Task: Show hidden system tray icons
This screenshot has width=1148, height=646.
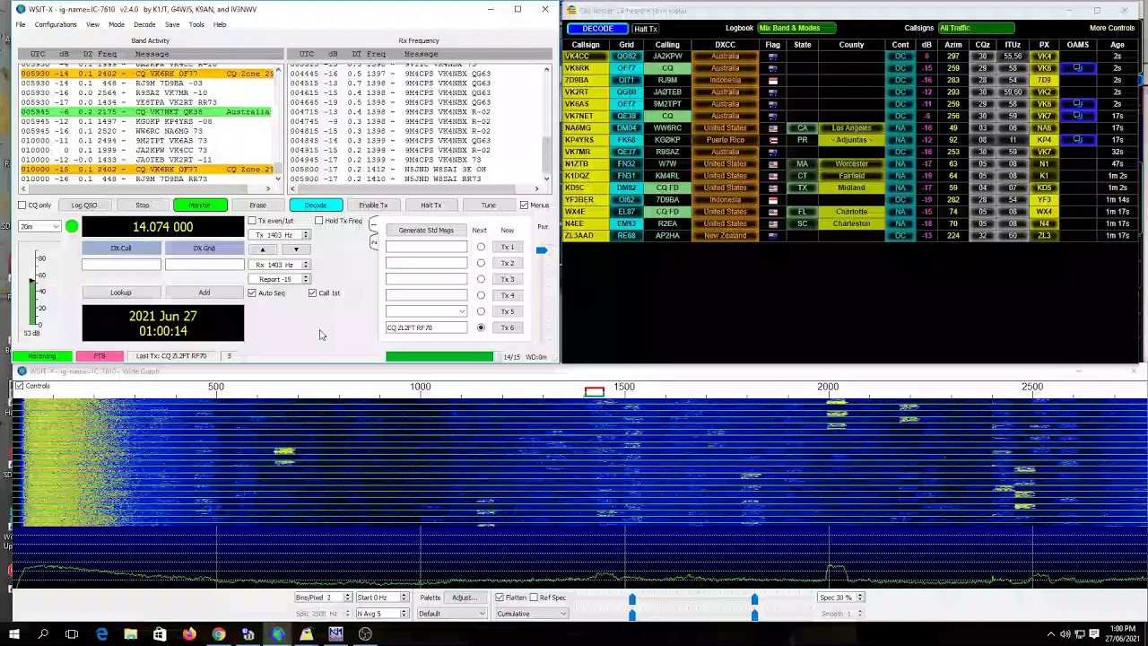Action: tap(1050, 634)
